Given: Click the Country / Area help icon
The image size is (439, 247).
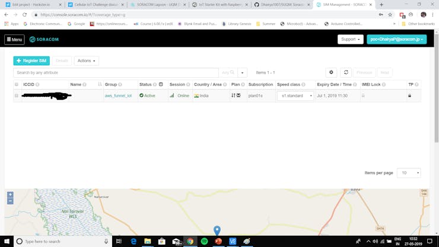Looking at the screenshot, I should pyautogui.click(x=225, y=84).
